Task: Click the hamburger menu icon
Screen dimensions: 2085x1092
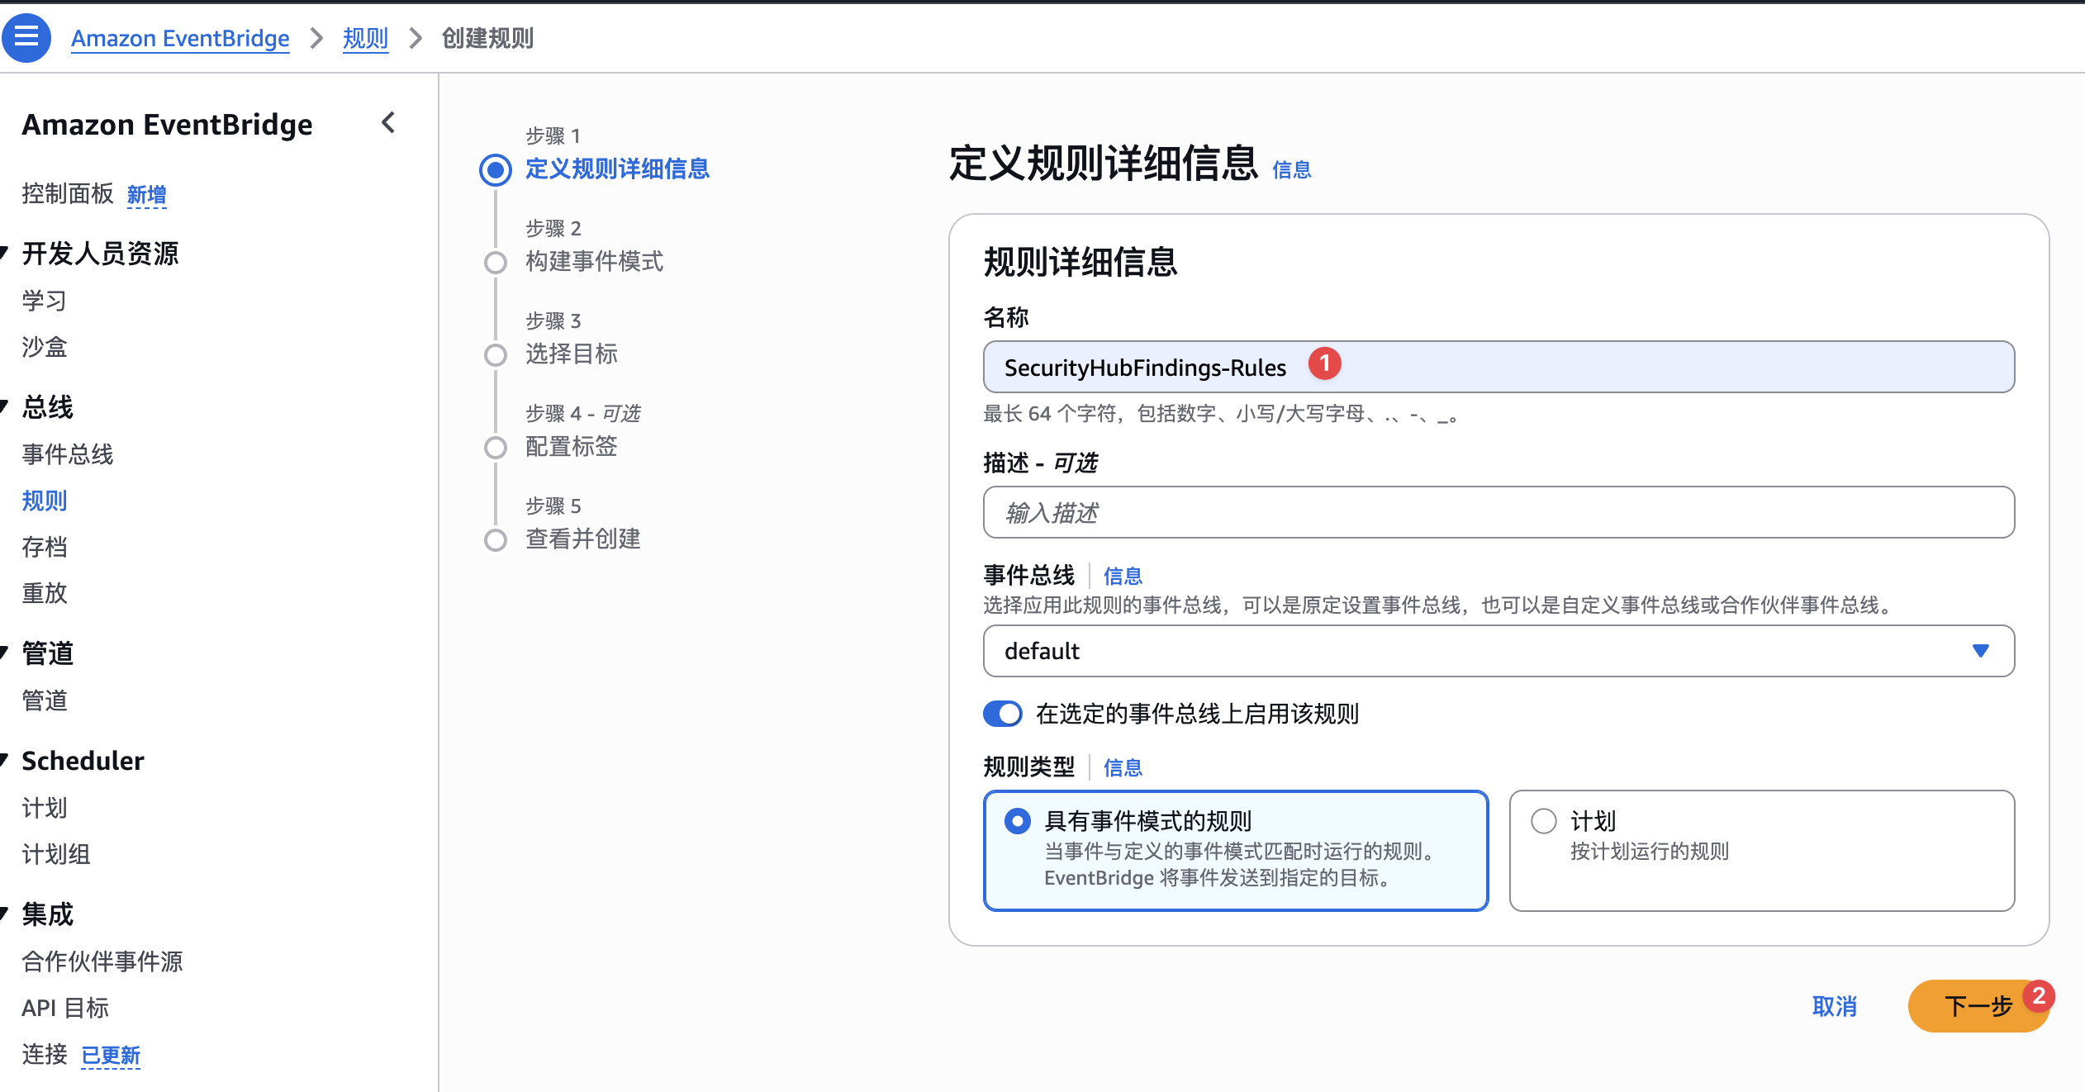Action: coord(26,37)
